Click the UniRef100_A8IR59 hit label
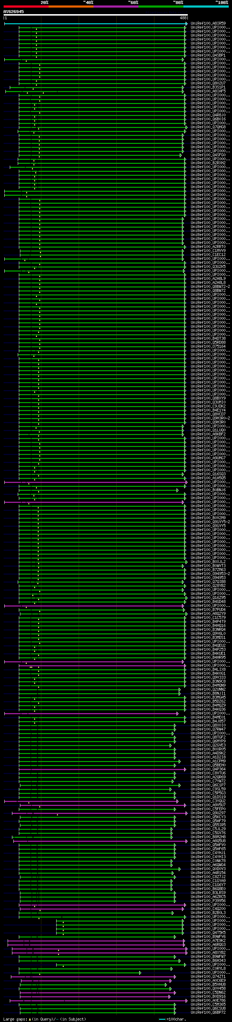232x1022 pixels. coord(208,24)
